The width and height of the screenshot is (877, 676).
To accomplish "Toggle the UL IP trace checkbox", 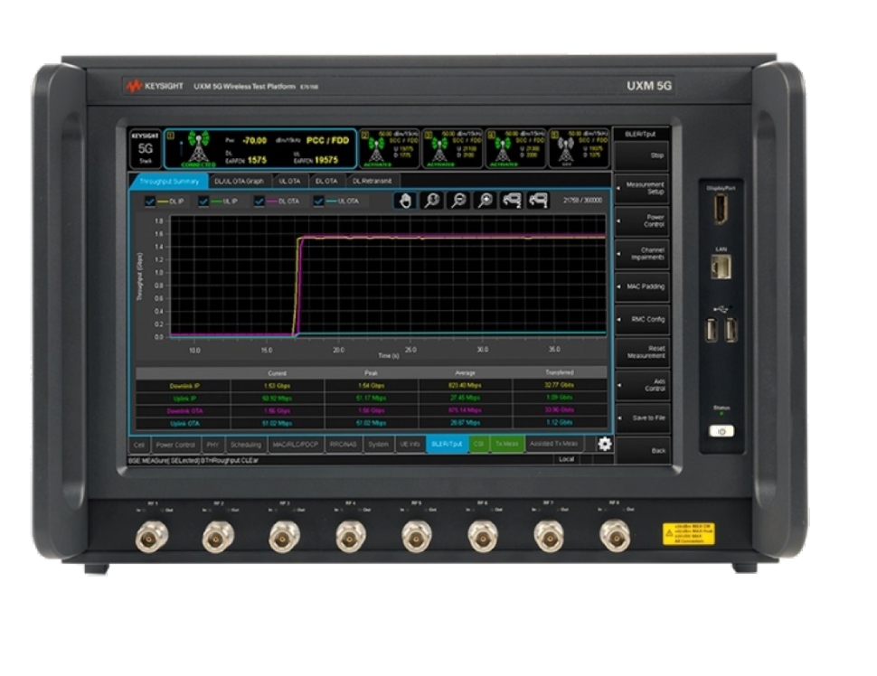I will click(203, 202).
